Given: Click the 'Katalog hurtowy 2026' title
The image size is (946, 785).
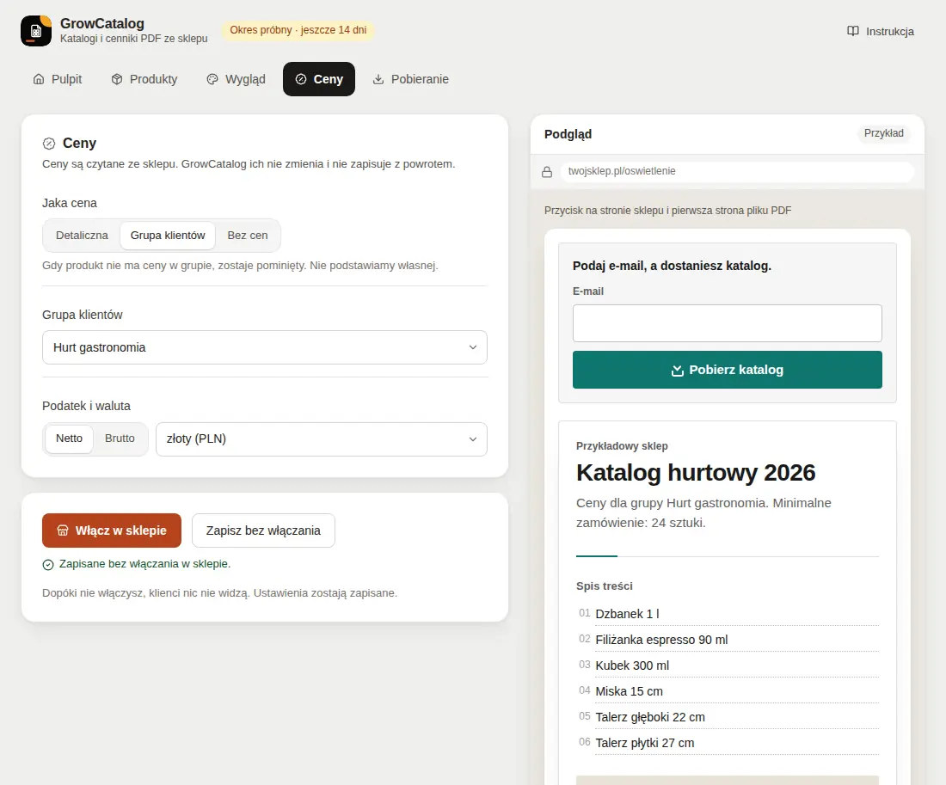Looking at the screenshot, I should 696,473.
